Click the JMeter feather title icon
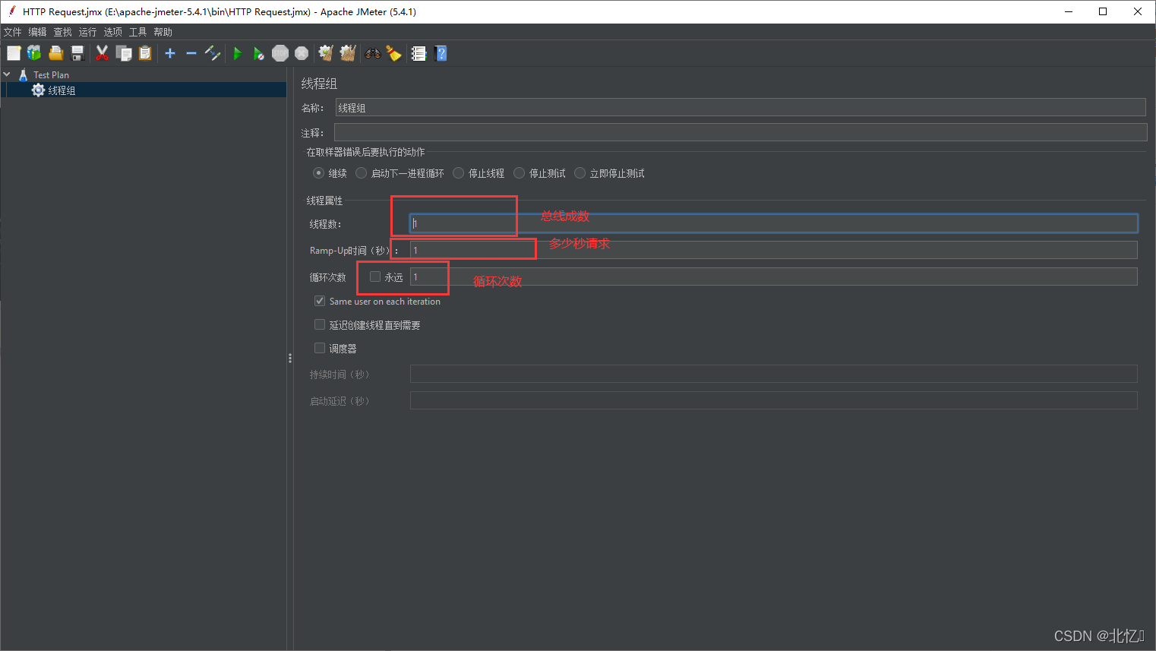Screen dimensions: 1156x651 click(11, 11)
